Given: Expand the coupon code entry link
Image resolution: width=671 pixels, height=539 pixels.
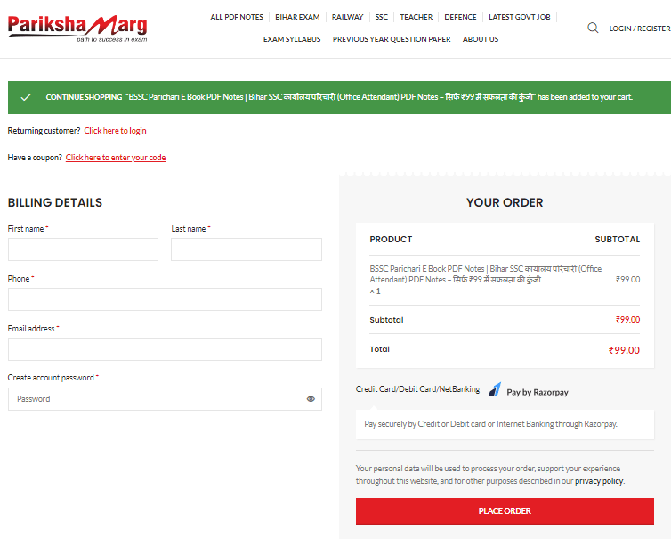Looking at the screenshot, I should (115, 158).
